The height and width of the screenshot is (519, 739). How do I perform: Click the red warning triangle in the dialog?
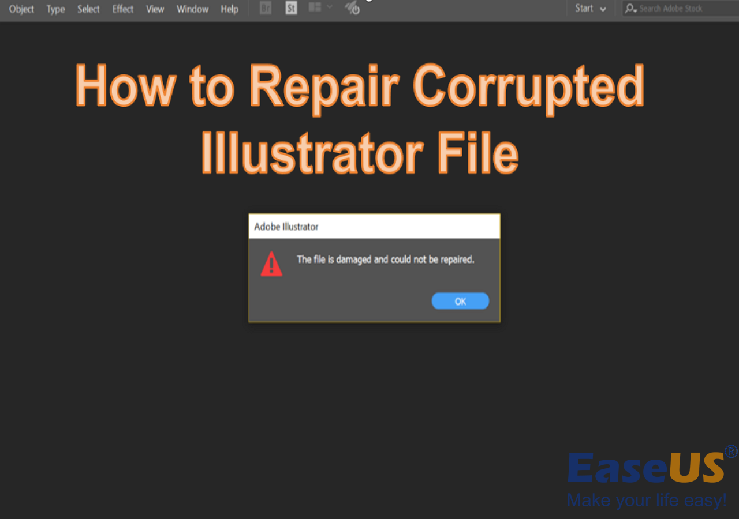tap(271, 265)
